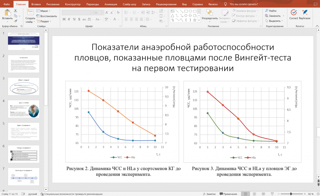Open the Reverso Correct tool
Image resolution: width=320 pixels, height=196 pixels.
[293, 13]
